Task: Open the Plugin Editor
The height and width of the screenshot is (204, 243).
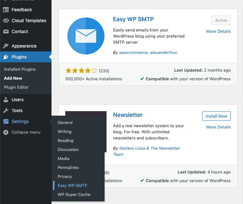Action: coord(16,87)
